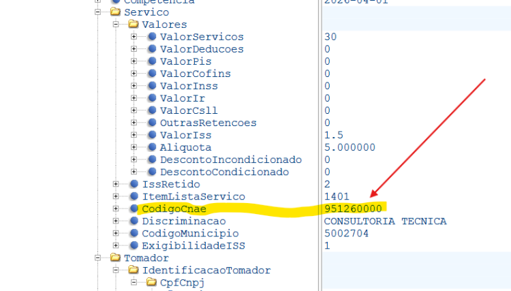The image size is (511, 291).
Task: Select the ValorCofins tree item
Action: pos(196,74)
